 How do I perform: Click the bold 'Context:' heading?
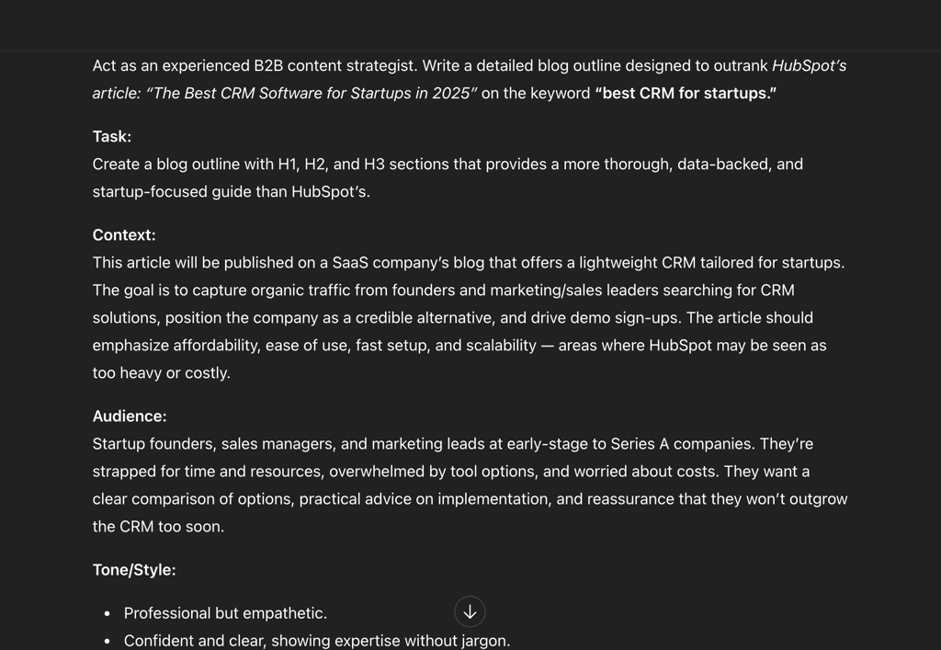coord(124,235)
